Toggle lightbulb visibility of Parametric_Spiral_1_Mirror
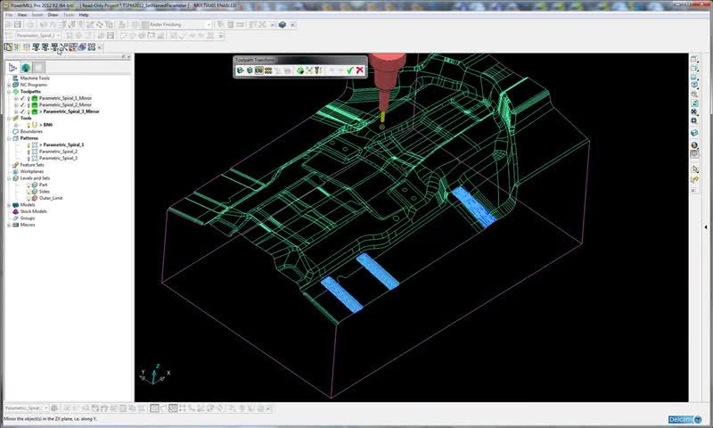 click(29, 98)
